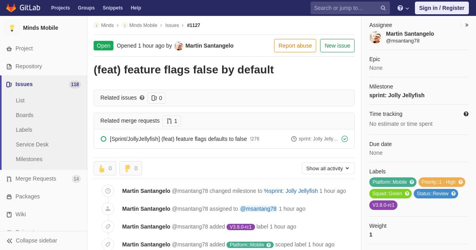Screen dimensions: 476x250
Task: Click Collapse sidebar text
Action: point(36,240)
